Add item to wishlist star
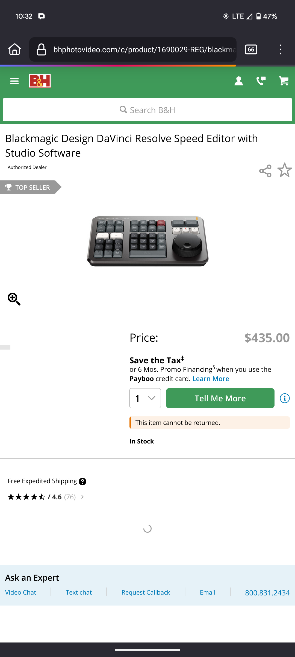Image resolution: width=295 pixels, height=657 pixels. pyautogui.click(x=284, y=170)
